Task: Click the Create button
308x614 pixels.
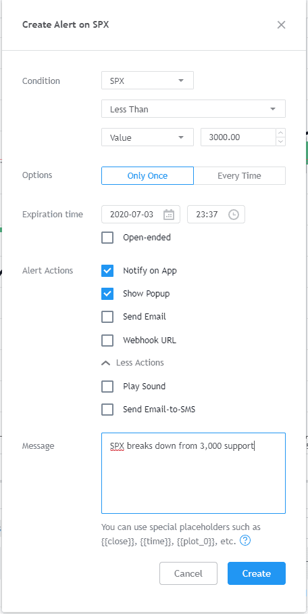Action: 257,573
